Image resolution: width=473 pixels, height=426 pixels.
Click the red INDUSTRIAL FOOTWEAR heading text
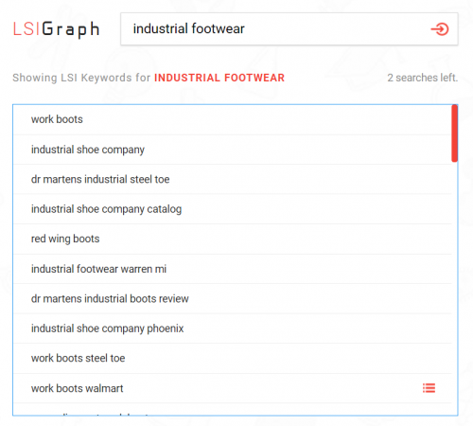point(219,78)
